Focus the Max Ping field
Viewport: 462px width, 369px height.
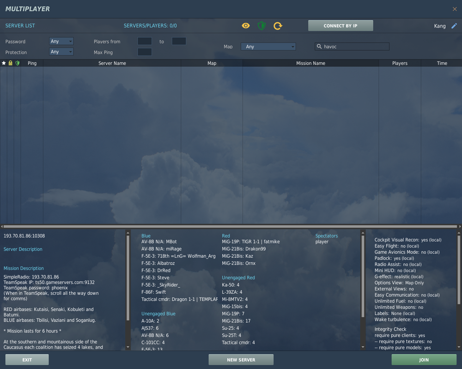coord(145,52)
